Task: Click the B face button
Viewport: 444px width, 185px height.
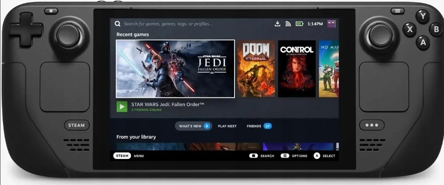Action: (436, 29)
